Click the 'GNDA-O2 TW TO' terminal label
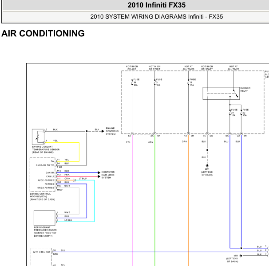269x266 pixels. 45,165
